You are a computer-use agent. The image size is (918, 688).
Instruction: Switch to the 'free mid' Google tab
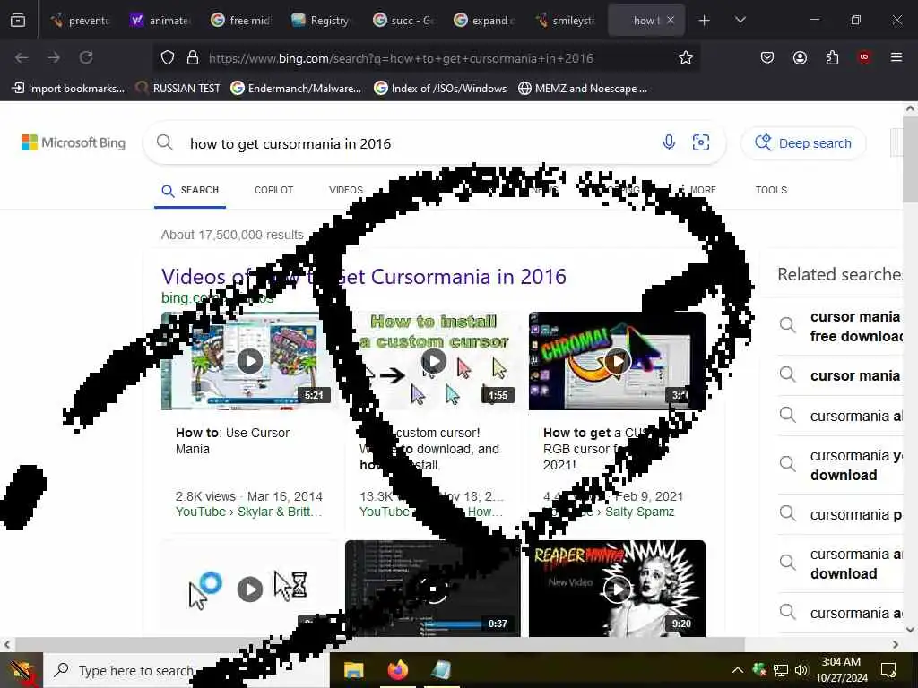[241, 21]
